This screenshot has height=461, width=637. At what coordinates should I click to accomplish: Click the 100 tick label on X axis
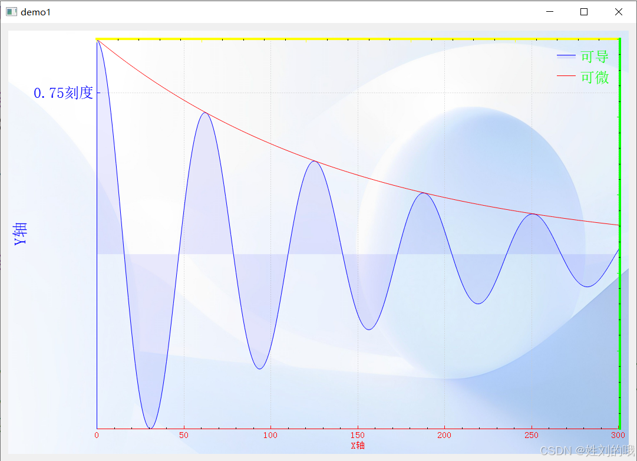tap(270, 435)
